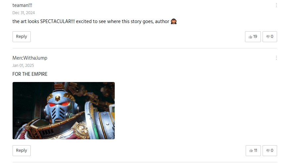Reply to MercWithaJump's comment

[21, 150]
